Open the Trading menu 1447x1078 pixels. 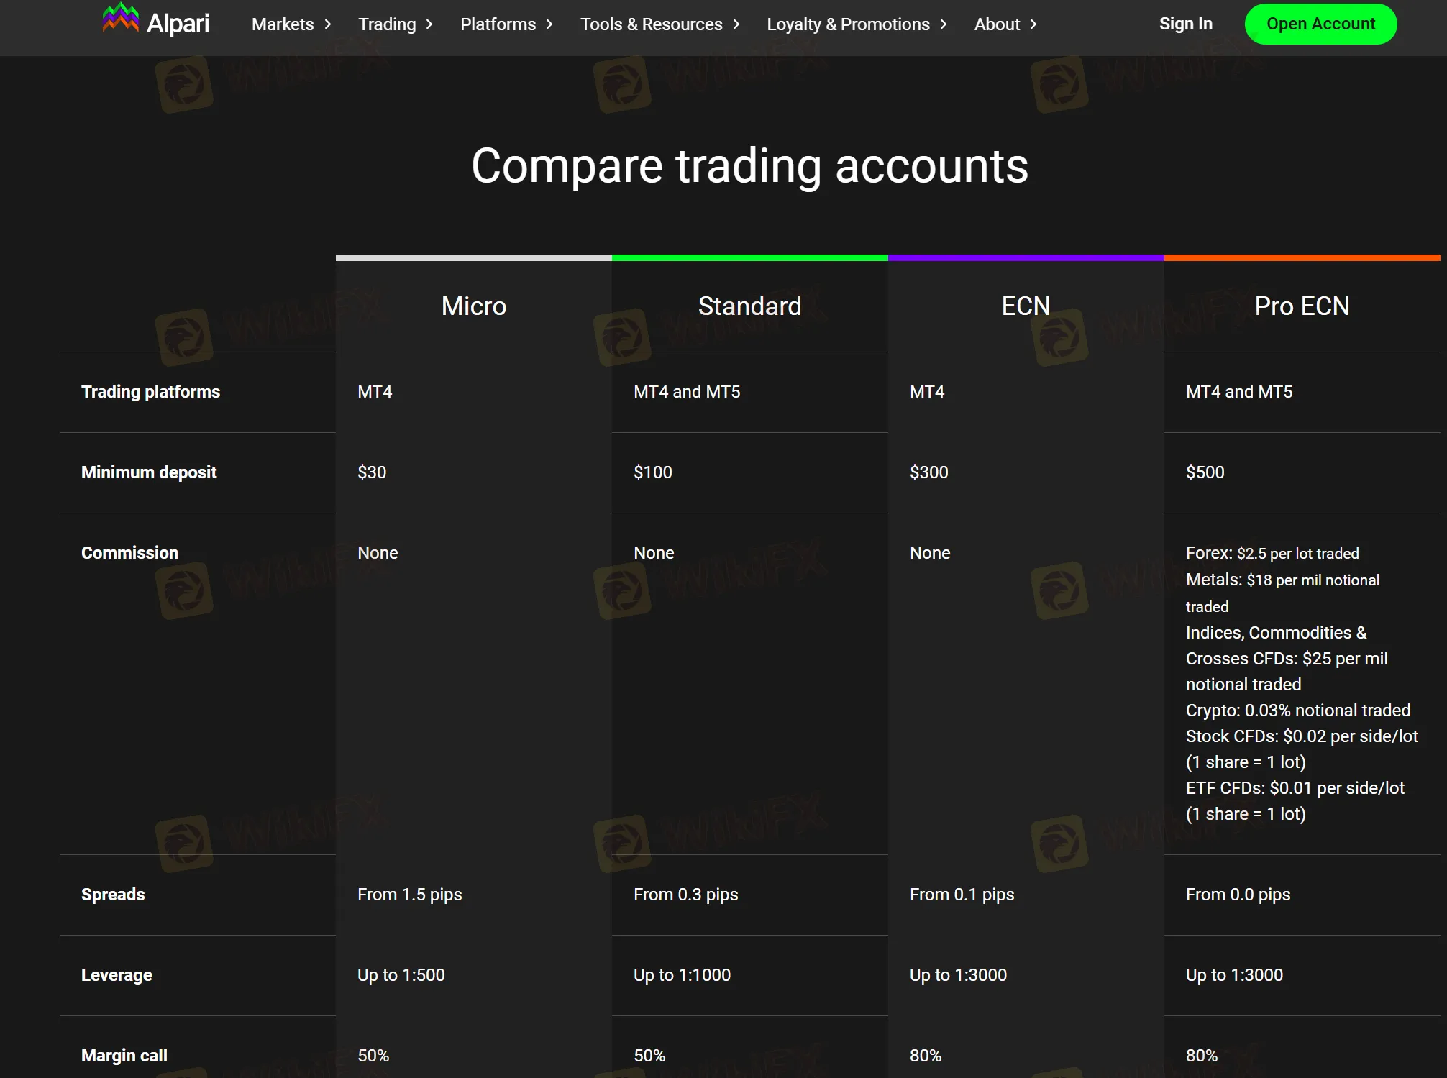tap(387, 24)
